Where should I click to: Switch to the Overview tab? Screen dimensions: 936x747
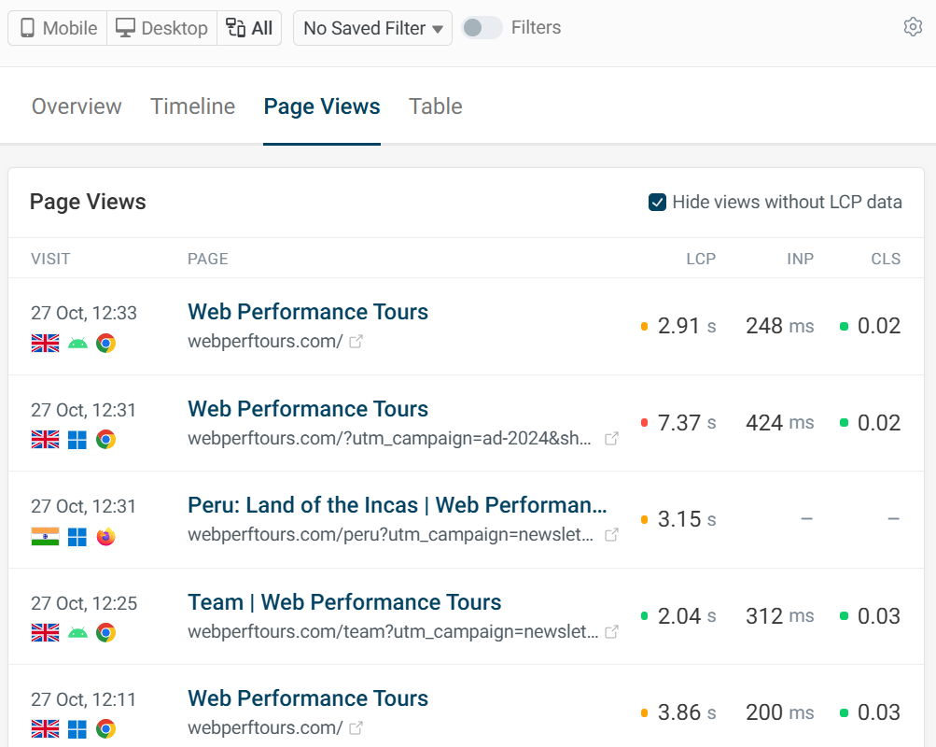(x=76, y=106)
